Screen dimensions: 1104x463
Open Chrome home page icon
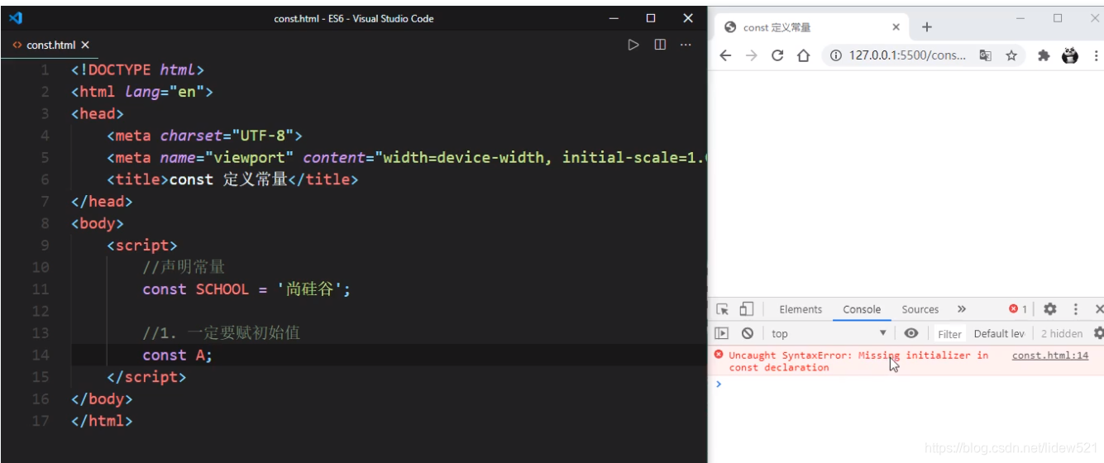pyautogui.click(x=803, y=55)
